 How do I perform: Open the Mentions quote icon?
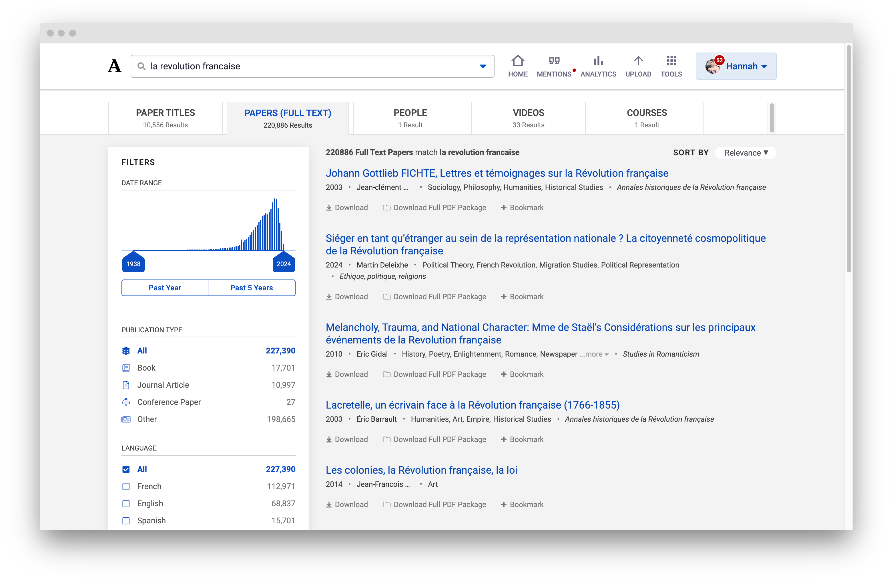click(x=554, y=61)
